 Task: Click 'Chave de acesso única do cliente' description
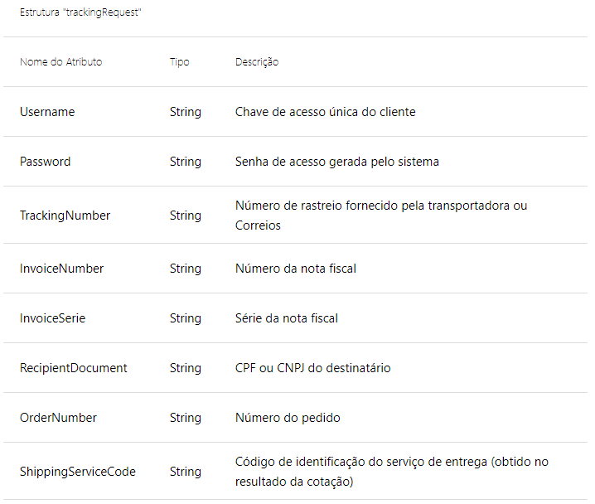pos(325,112)
